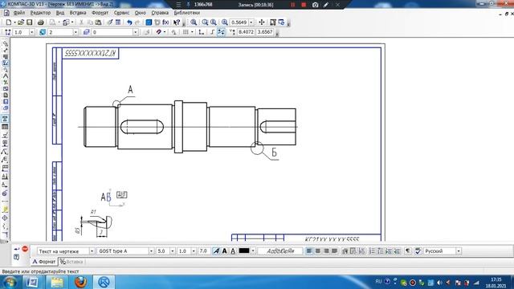Open the layer 0 dropdown
This screenshot has height=289, width=514.
tap(136, 32)
